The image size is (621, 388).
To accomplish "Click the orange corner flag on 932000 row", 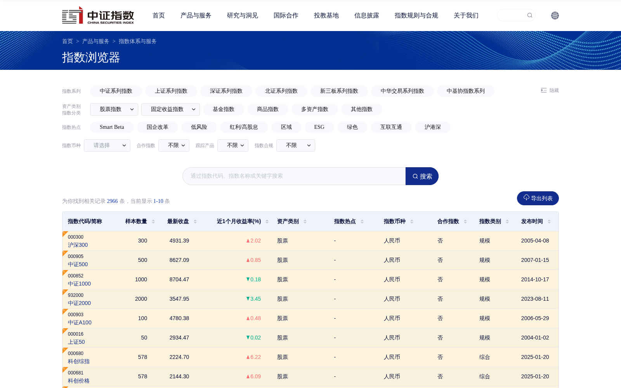I will [x=65, y=292].
